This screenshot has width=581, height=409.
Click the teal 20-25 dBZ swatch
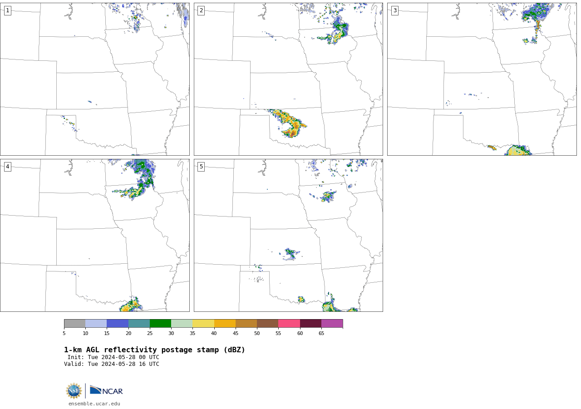[x=139, y=324]
